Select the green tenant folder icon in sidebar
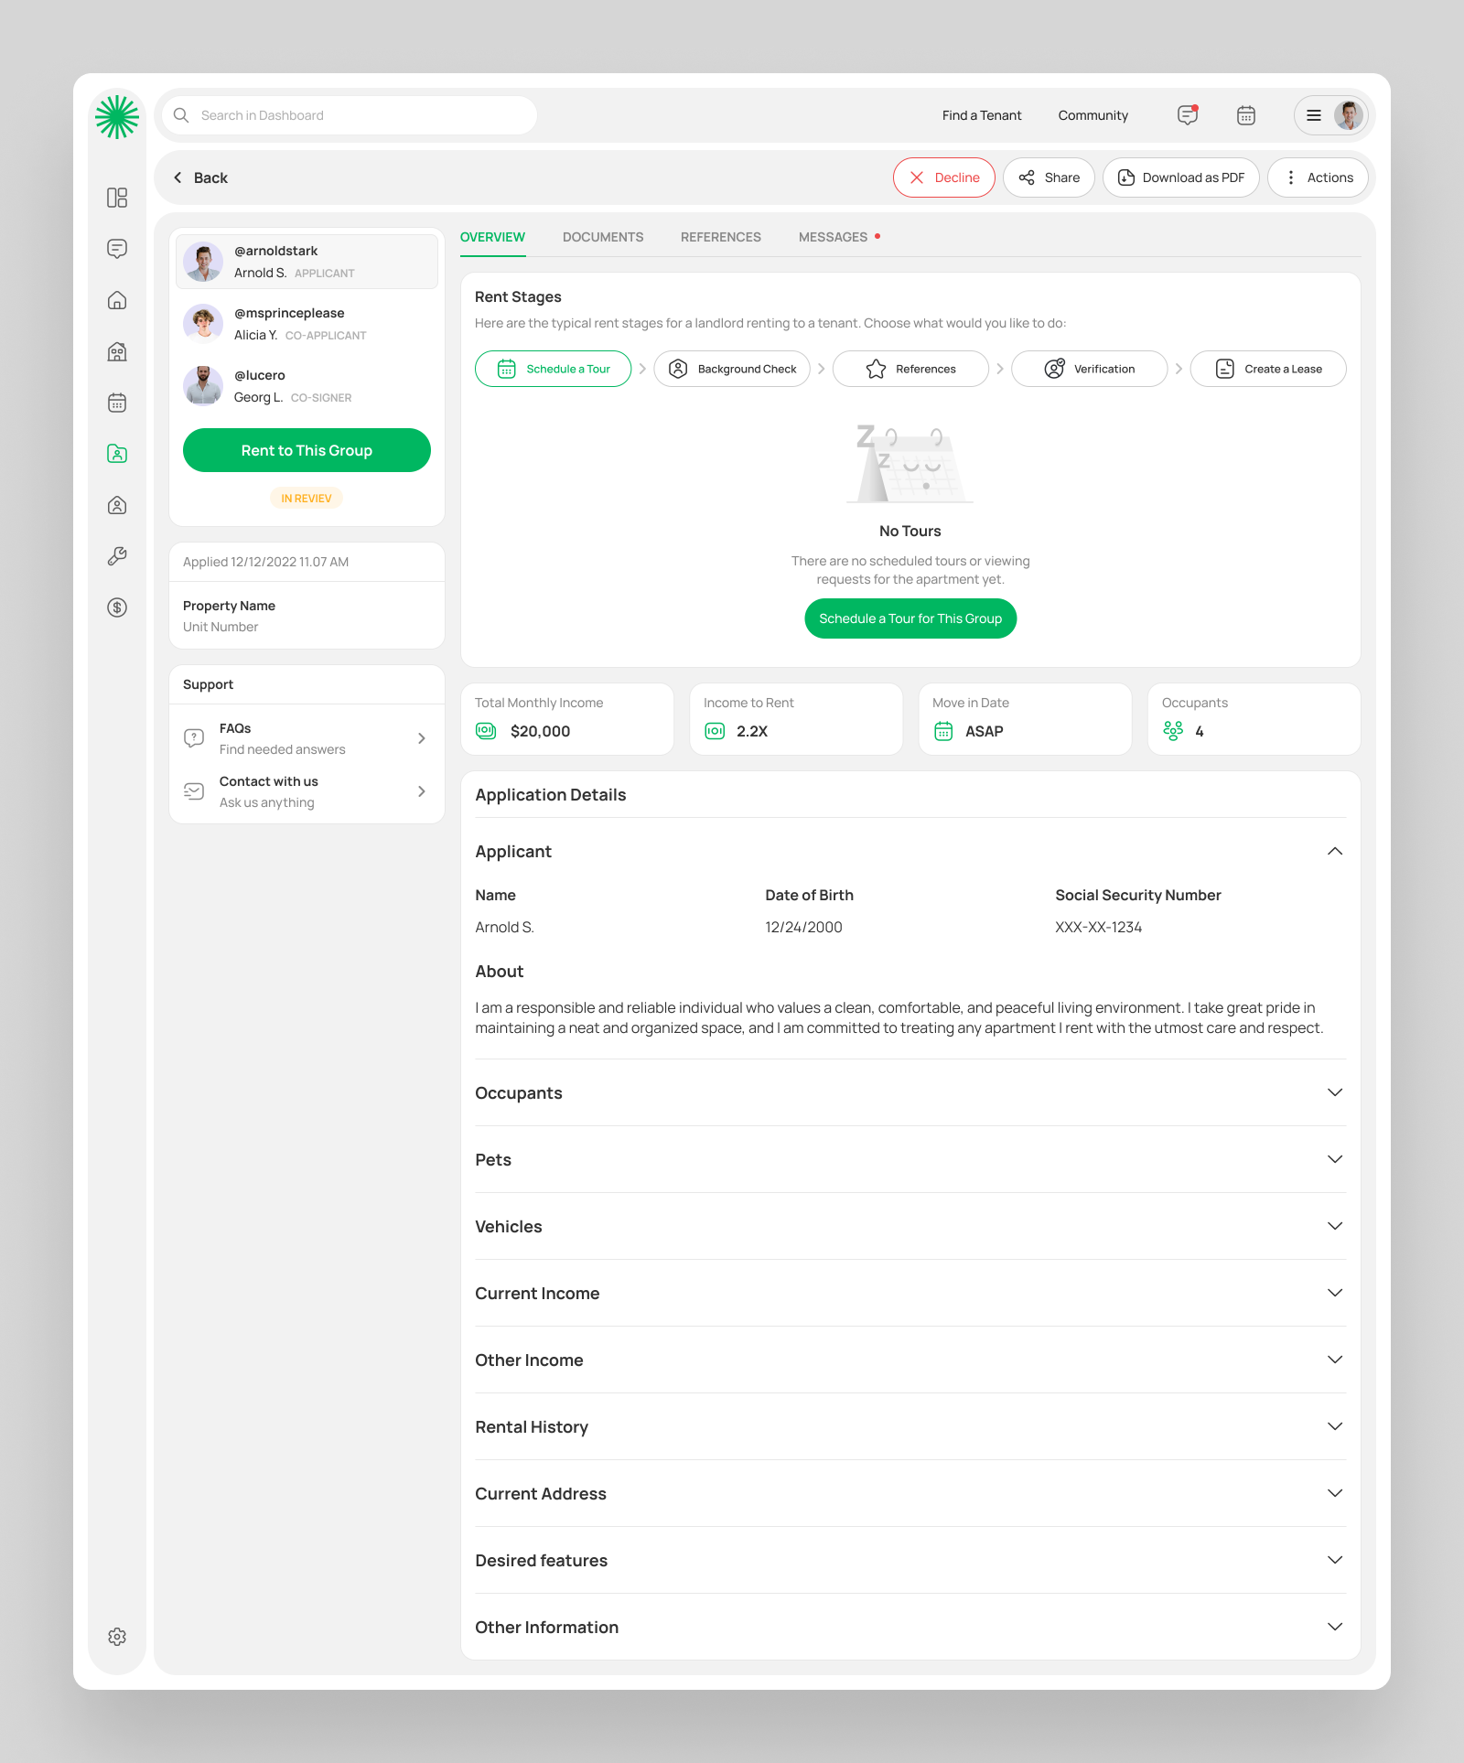Screen dimensions: 1464x1763 point(117,454)
